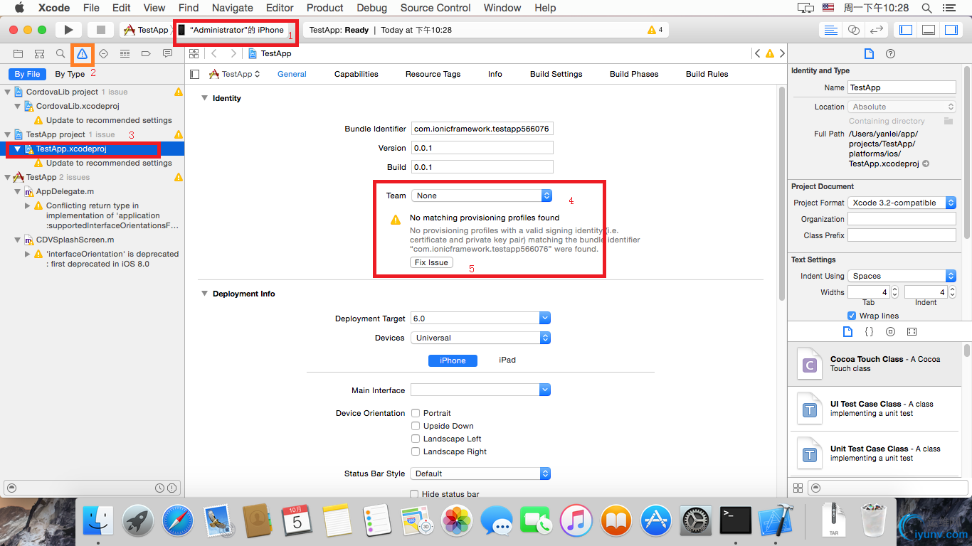Viewport: 972px width, 546px height.
Task: Toggle the project and targets list sidebar
Action: [x=195, y=74]
